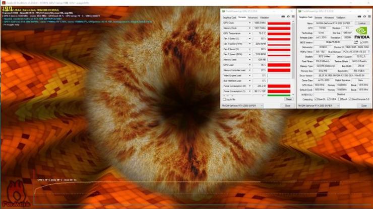Expand GPU Temperature sensor dropdown arrow

coord(250,34)
